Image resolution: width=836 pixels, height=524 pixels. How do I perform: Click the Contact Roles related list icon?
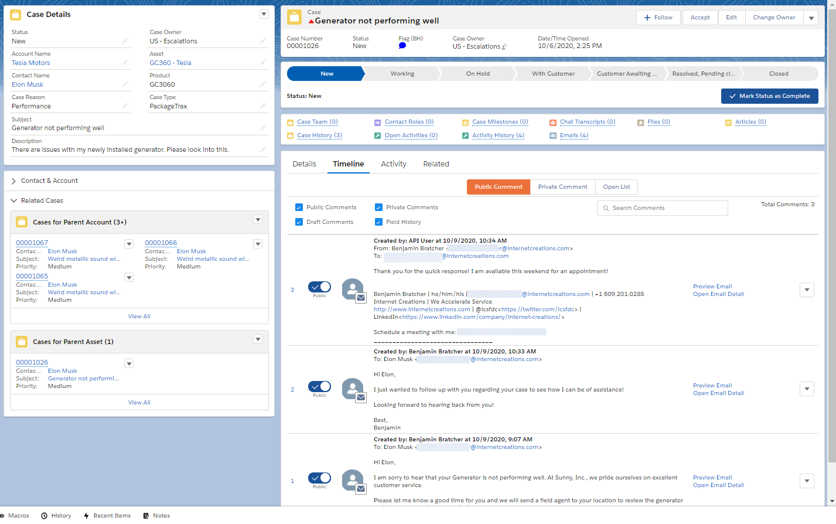[378, 123]
